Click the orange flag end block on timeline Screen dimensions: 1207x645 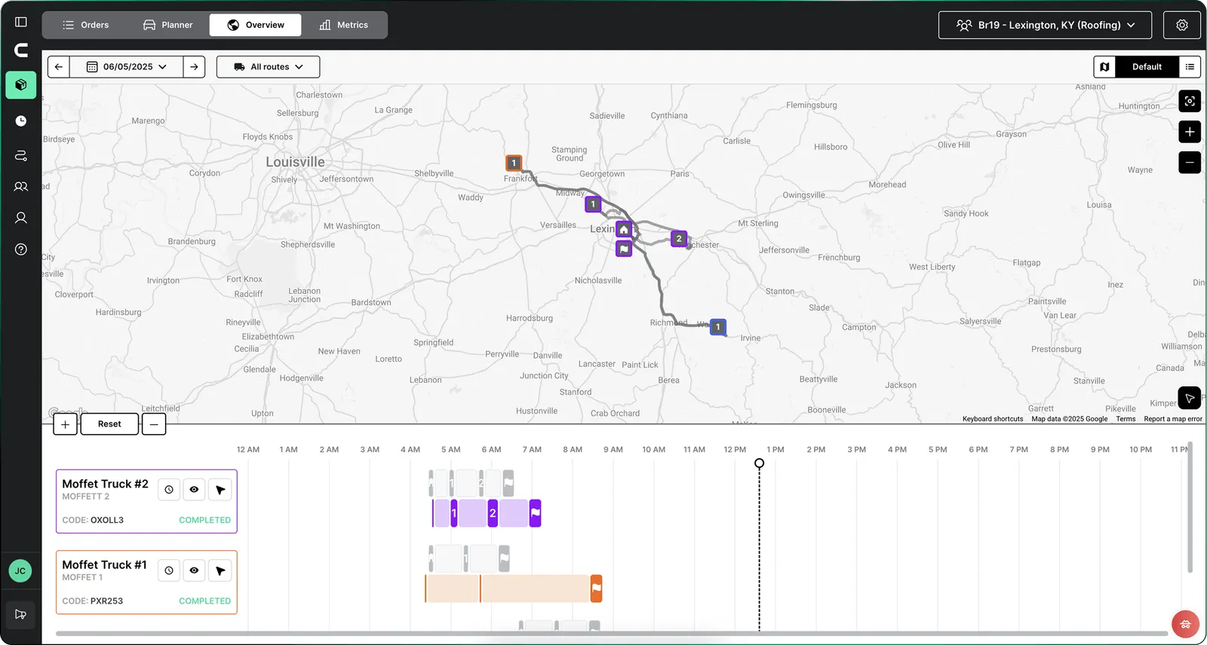click(x=596, y=588)
